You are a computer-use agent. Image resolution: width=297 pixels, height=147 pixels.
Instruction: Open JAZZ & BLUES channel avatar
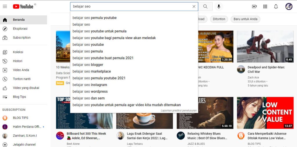181,136
